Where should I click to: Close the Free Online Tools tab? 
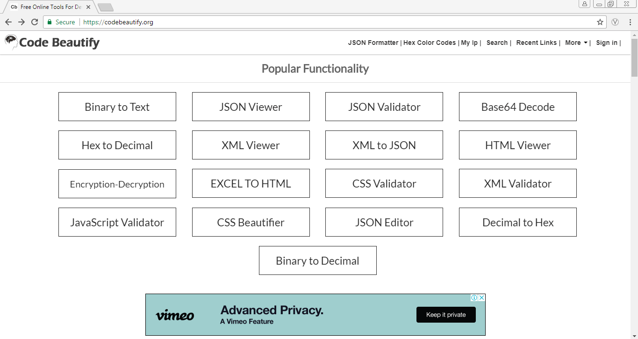pos(88,7)
